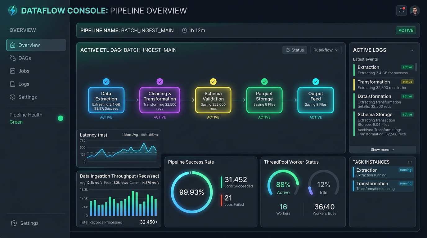Viewport: 427px width, 238px height.
Task: Click the ACTIVE pipeline status badge
Action: [x=406, y=30]
